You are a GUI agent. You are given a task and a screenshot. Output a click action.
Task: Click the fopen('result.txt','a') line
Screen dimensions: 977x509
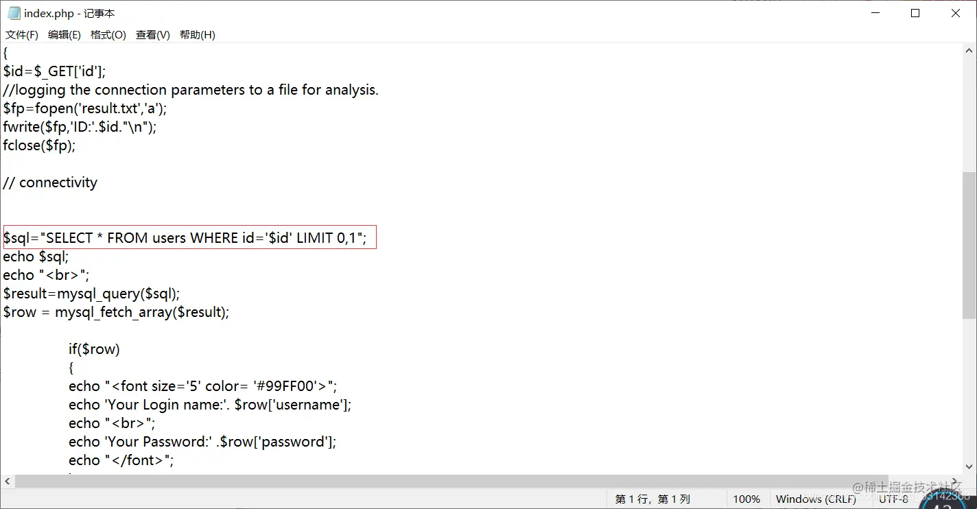coord(85,108)
